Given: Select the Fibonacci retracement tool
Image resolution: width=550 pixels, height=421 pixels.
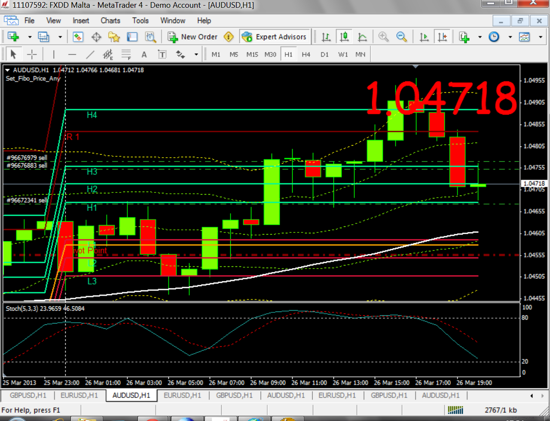Looking at the screenshot, I should 126,55.
